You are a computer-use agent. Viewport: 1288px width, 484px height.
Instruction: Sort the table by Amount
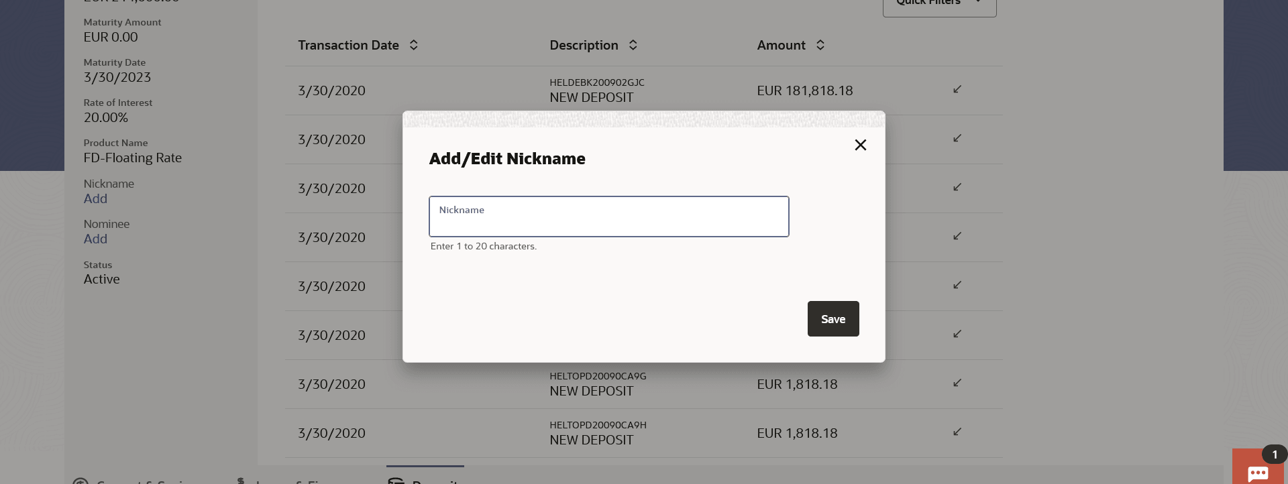tap(820, 45)
